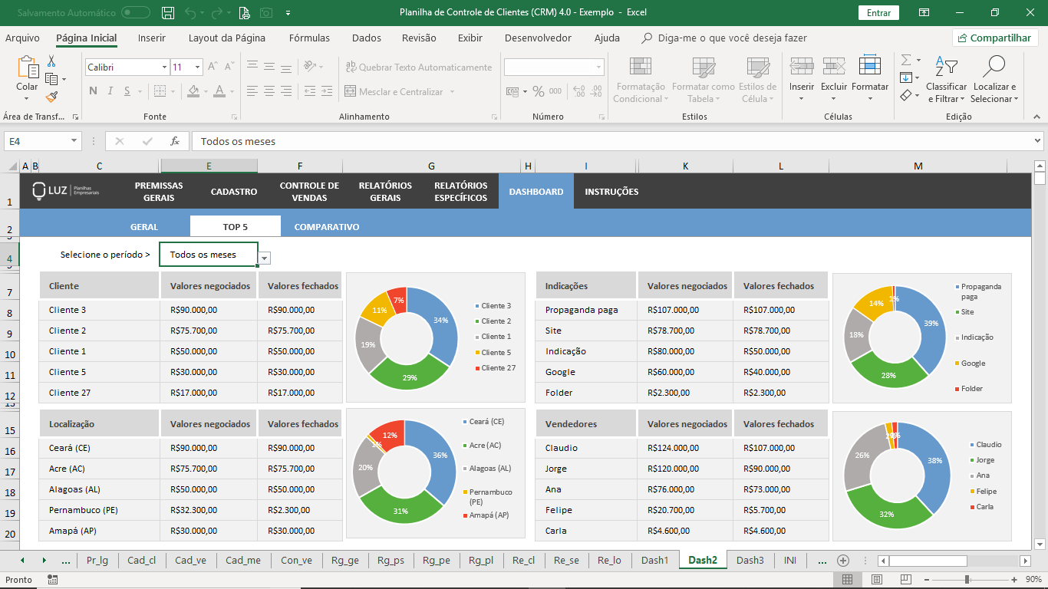Click the AutoSum sigma icon

(906, 60)
